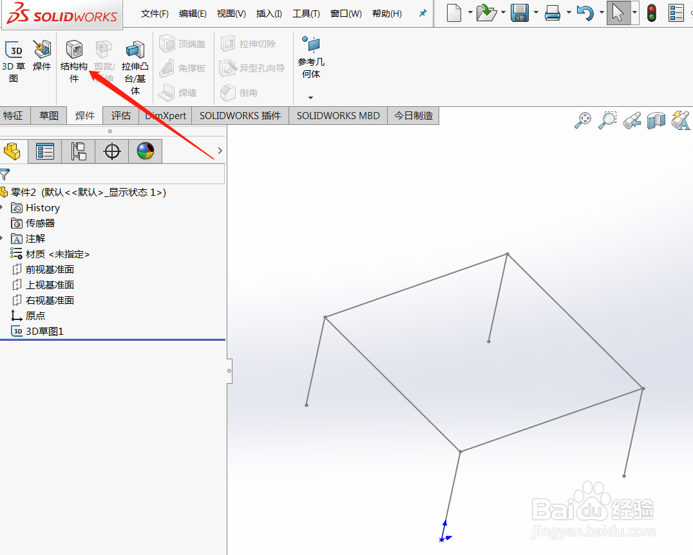Viewport: 693px width, 555px height.
Task: Select the 结构构件 structural member tool
Action: tap(74, 61)
